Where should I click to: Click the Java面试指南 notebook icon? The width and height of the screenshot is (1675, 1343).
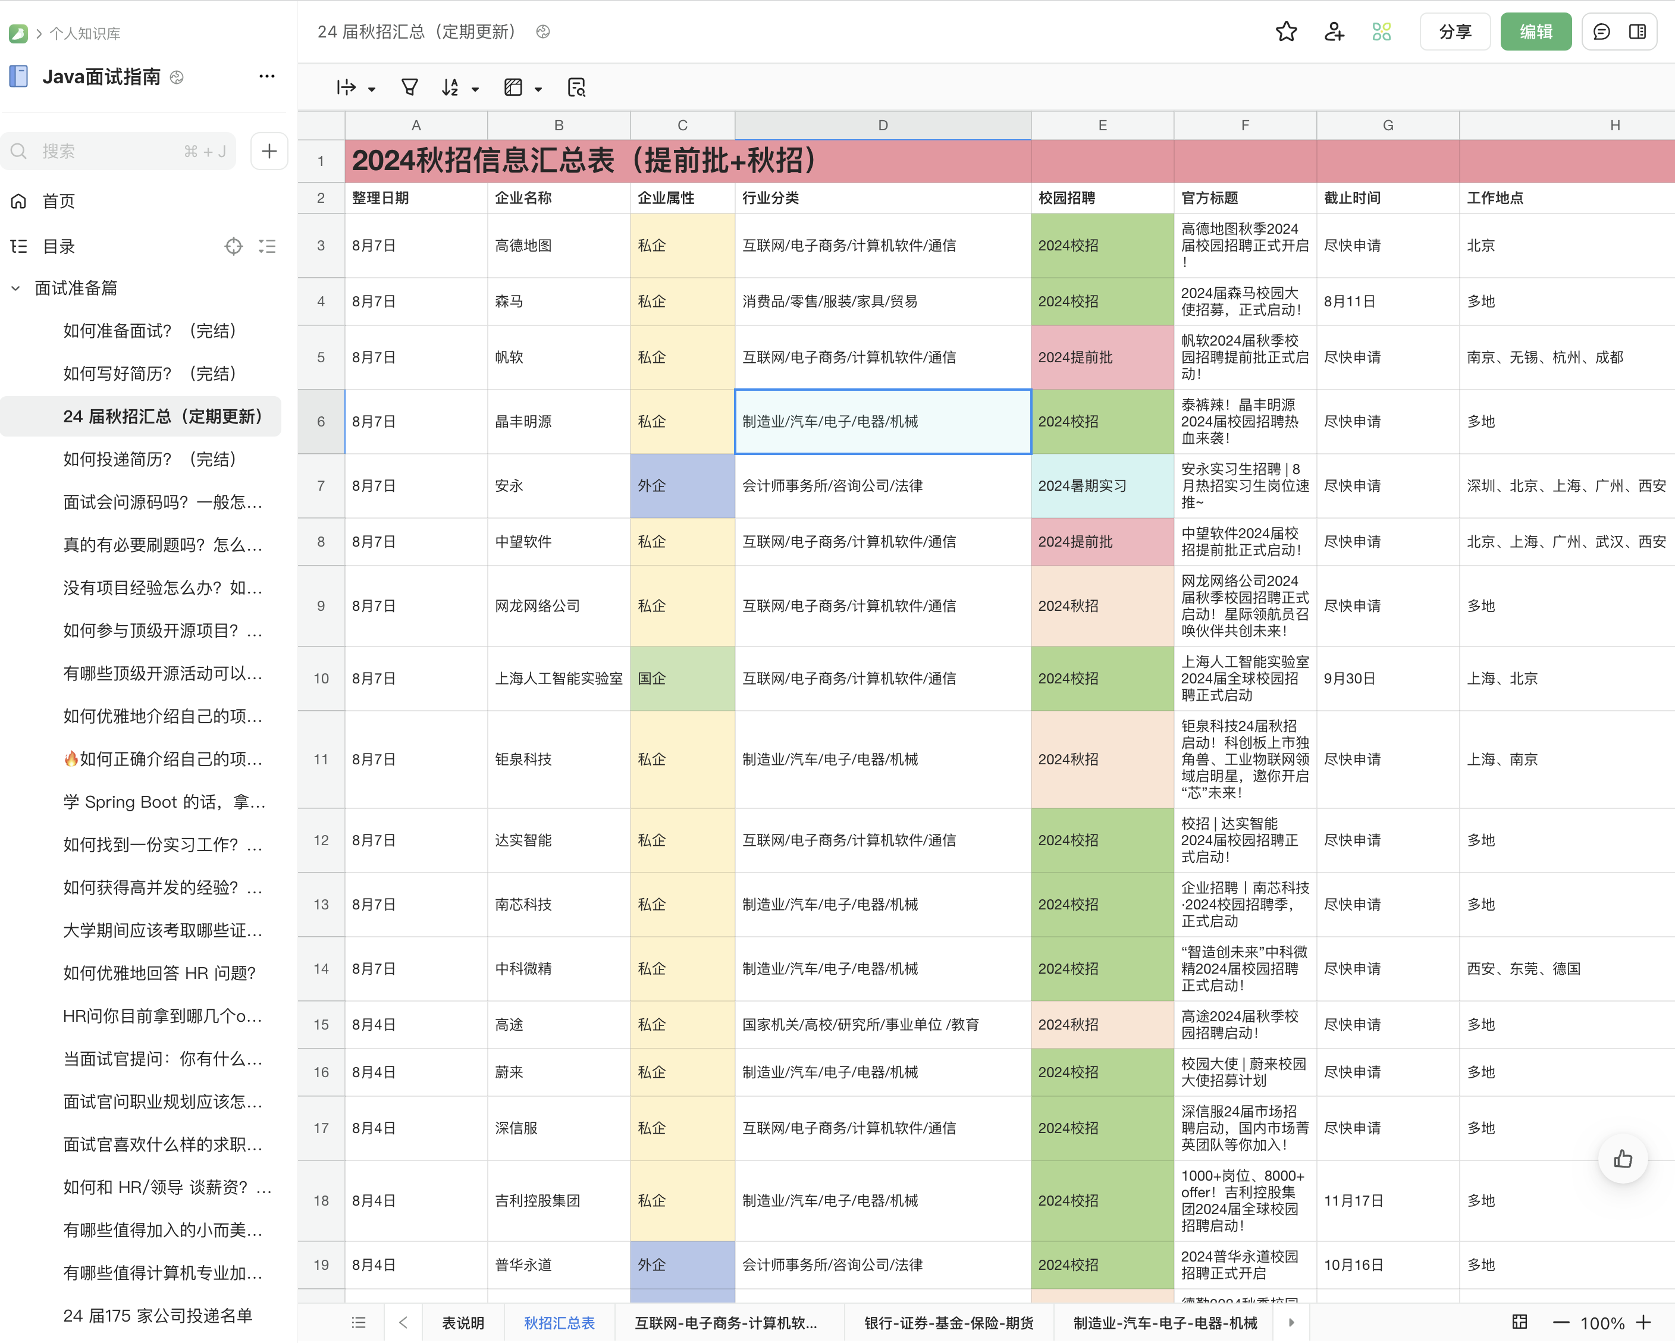point(18,76)
